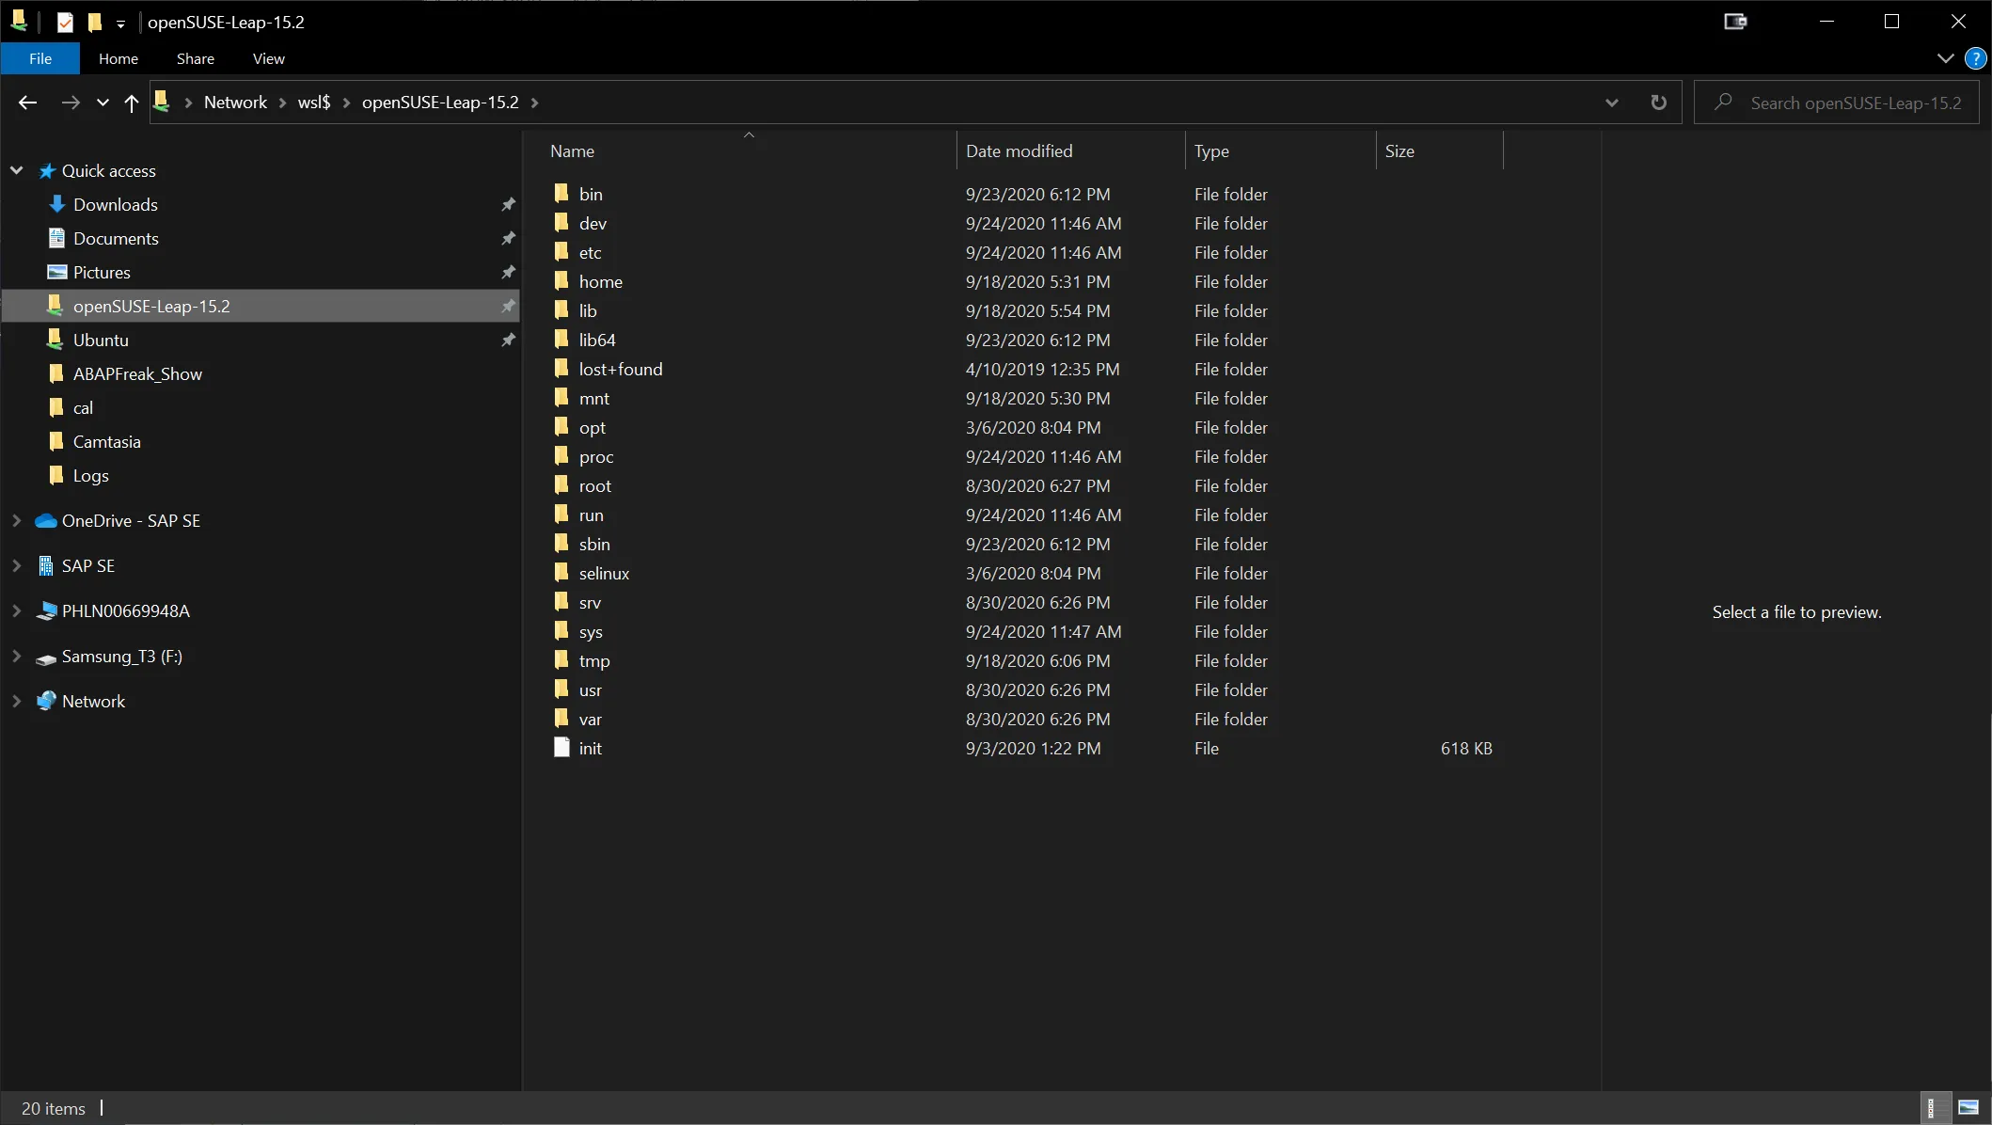This screenshot has width=1992, height=1125.
Task: Switch to the View ribbon tab
Action: pyautogui.click(x=268, y=58)
